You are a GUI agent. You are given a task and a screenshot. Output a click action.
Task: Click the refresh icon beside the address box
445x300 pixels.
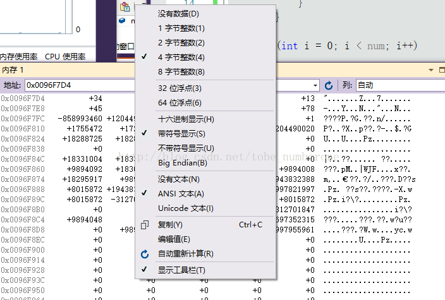pos(329,85)
